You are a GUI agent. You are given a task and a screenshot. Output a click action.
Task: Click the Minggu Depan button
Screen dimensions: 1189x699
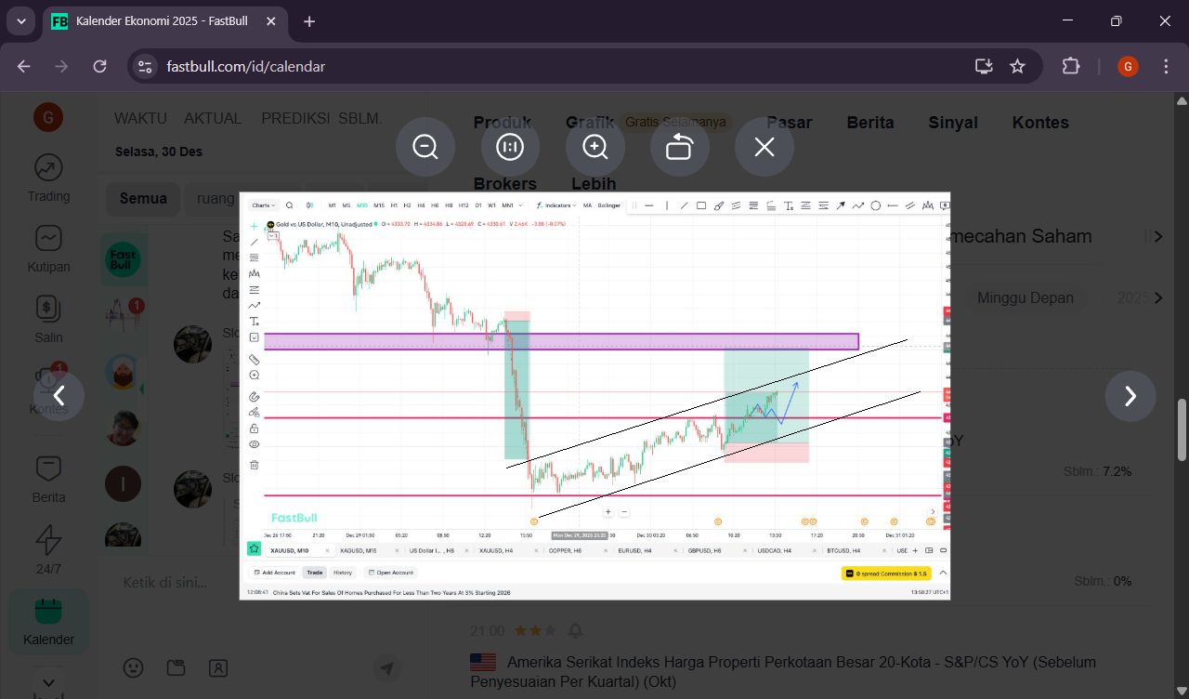1025,297
